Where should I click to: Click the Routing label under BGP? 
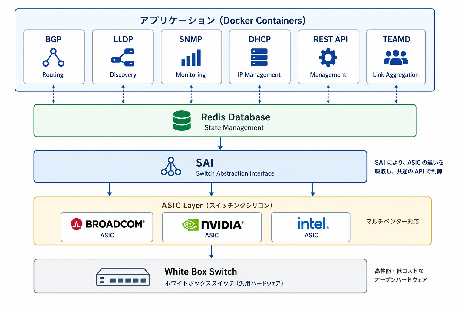53,75
